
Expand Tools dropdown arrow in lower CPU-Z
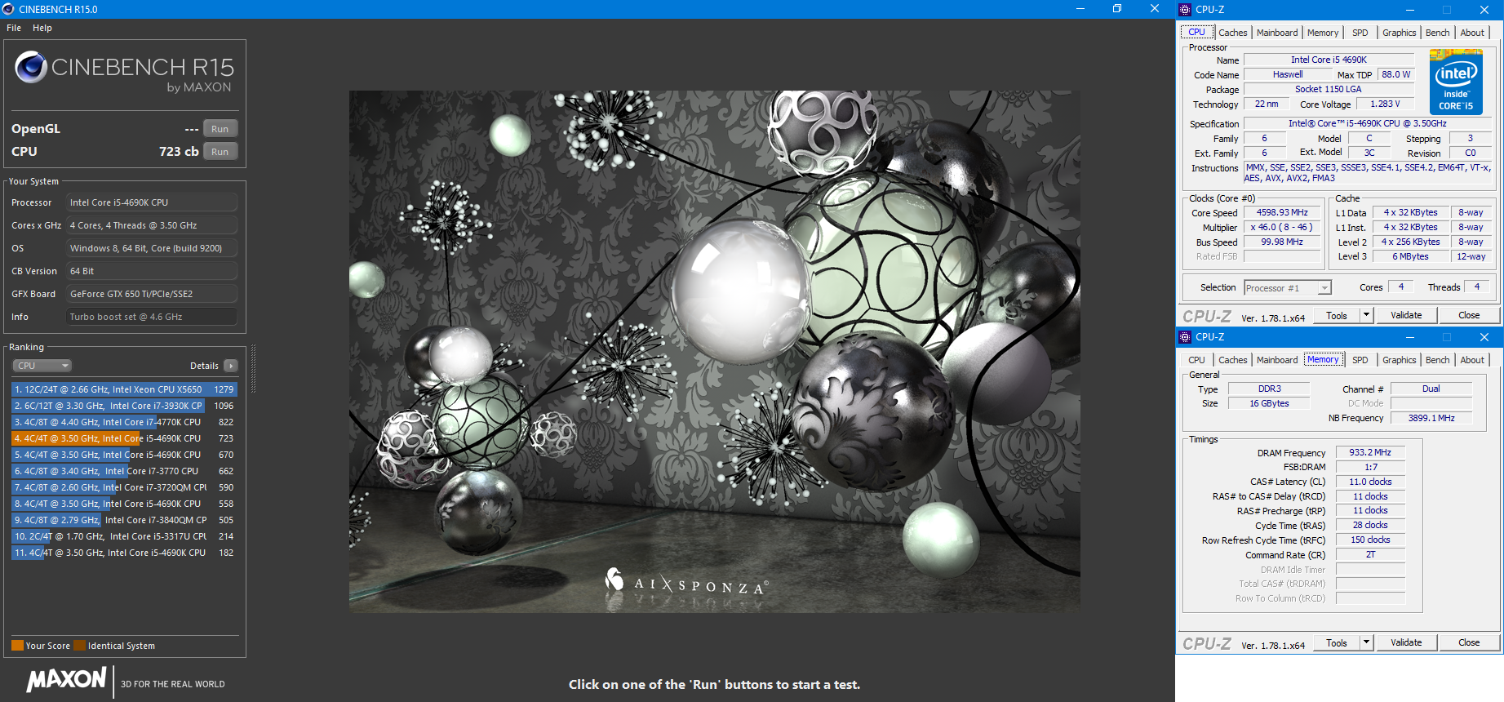tap(1366, 642)
